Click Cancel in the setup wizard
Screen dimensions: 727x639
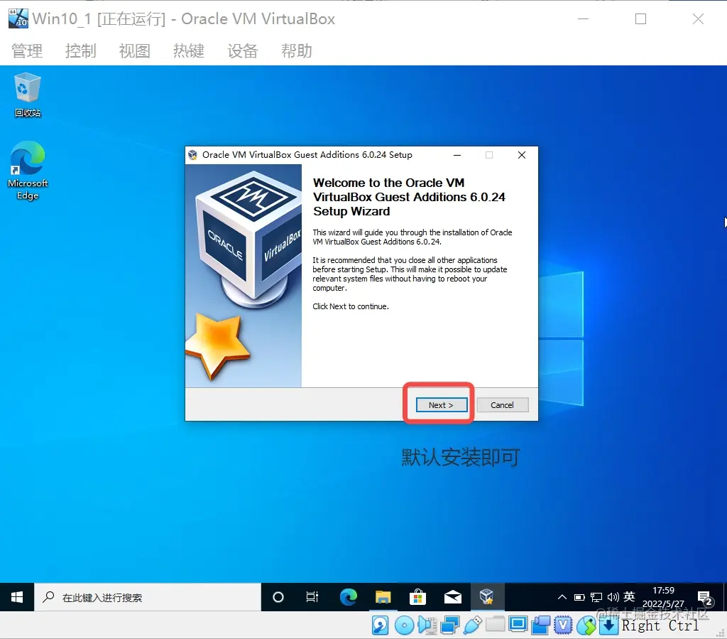[x=502, y=404]
